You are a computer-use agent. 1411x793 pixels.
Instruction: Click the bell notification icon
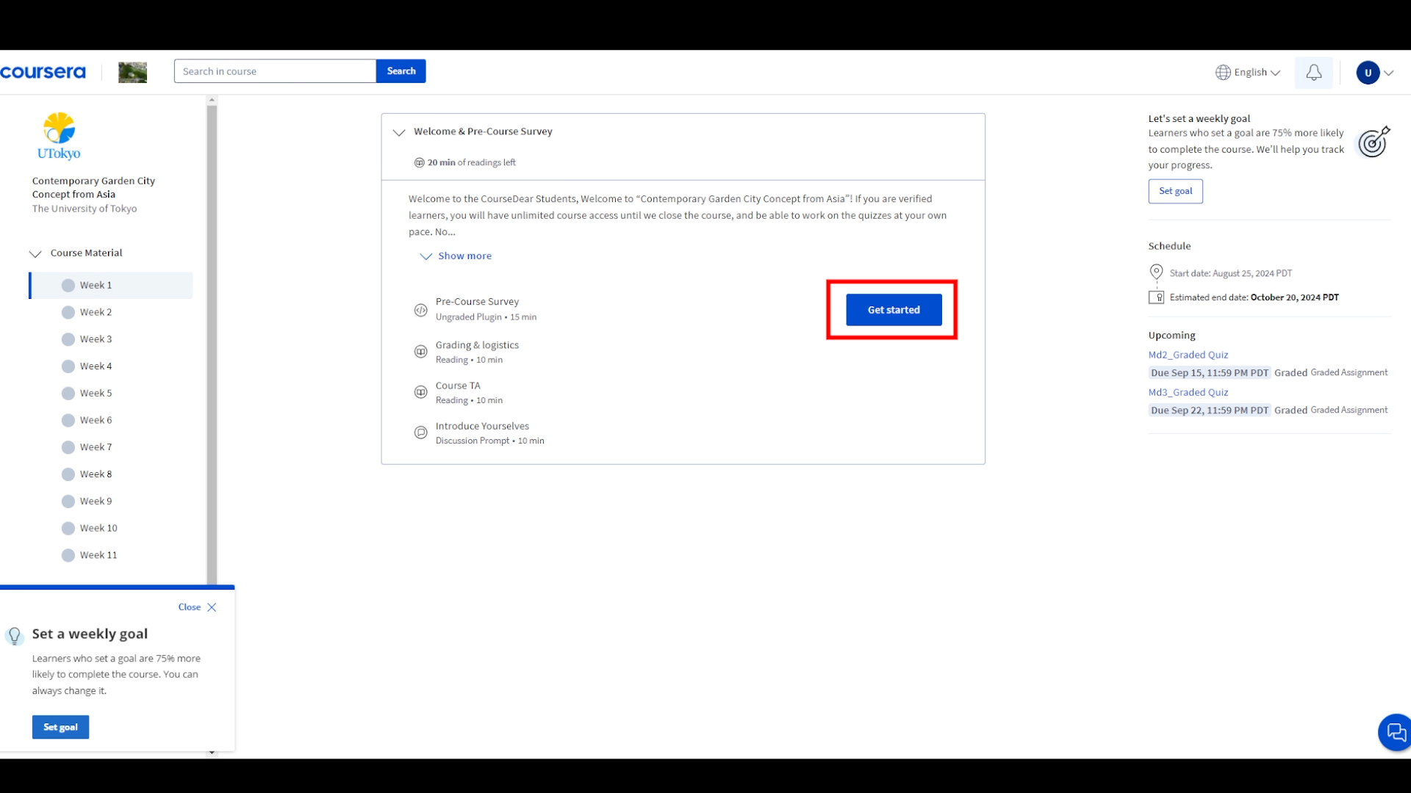point(1313,72)
